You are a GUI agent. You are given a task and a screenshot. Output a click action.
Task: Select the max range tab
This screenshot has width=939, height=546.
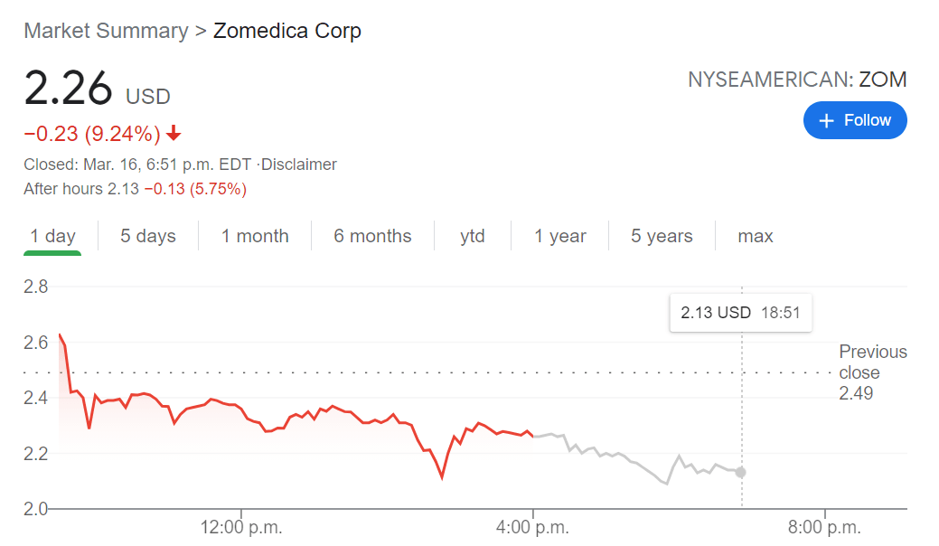pyautogui.click(x=755, y=236)
